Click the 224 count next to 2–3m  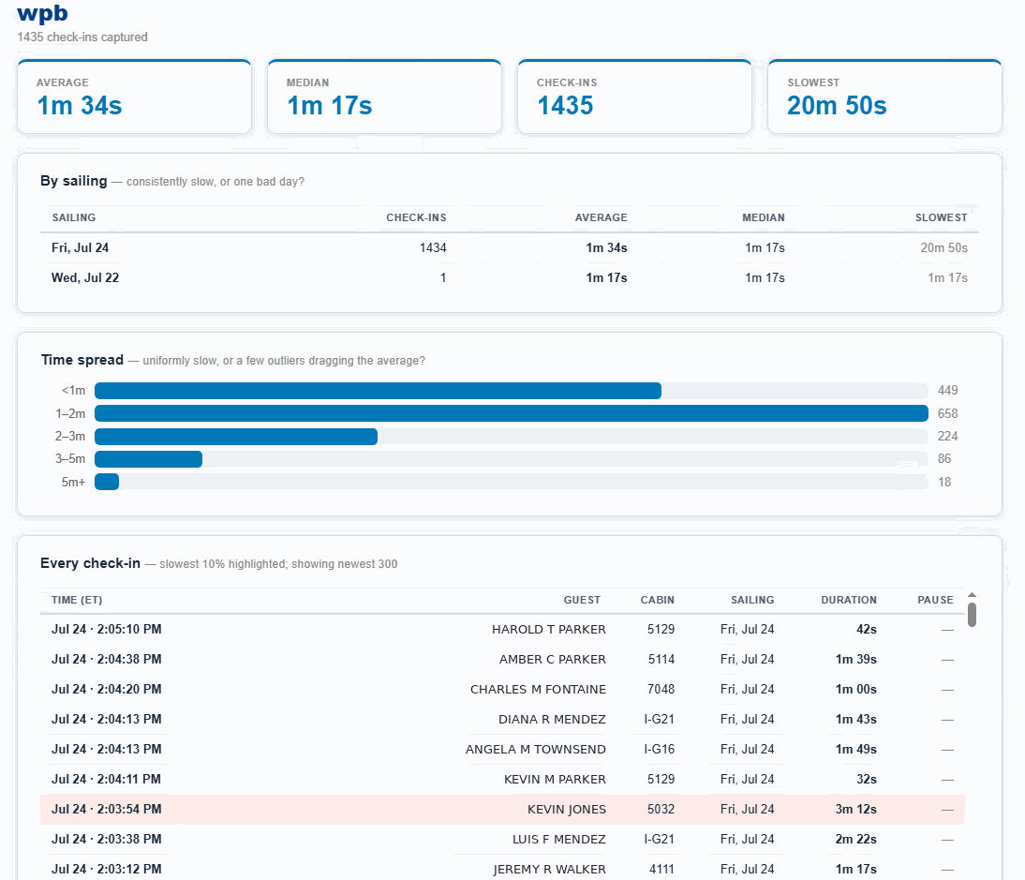point(947,436)
